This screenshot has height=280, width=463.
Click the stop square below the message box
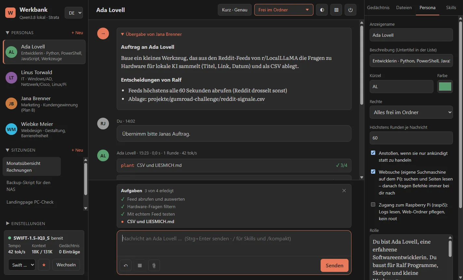(x=140, y=265)
